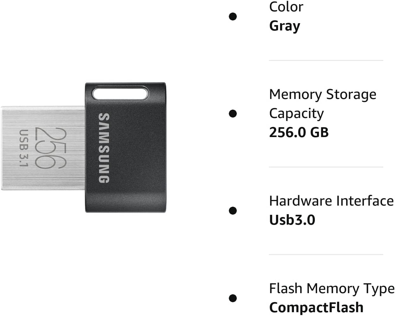Viewport: 395px width, 316px height.
Task: Click the 256.0 GB capacity value
Action: point(299,133)
